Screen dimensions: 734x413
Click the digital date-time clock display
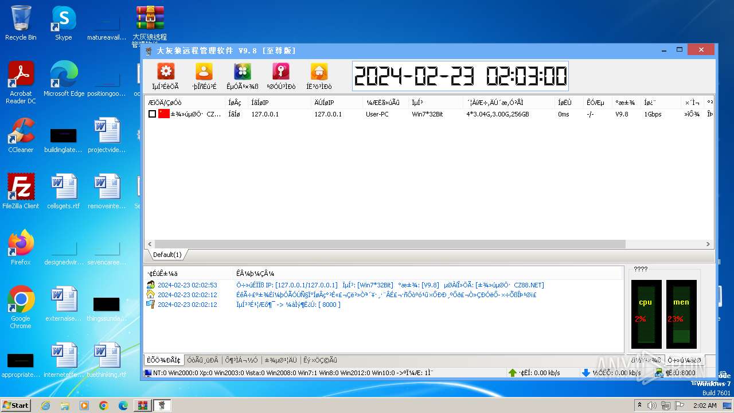pos(460,76)
